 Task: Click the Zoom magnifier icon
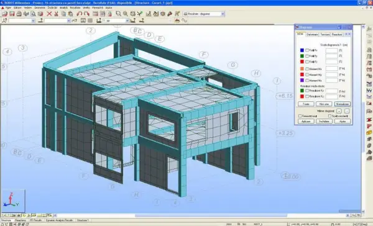pyautogui.click(x=125, y=14)
